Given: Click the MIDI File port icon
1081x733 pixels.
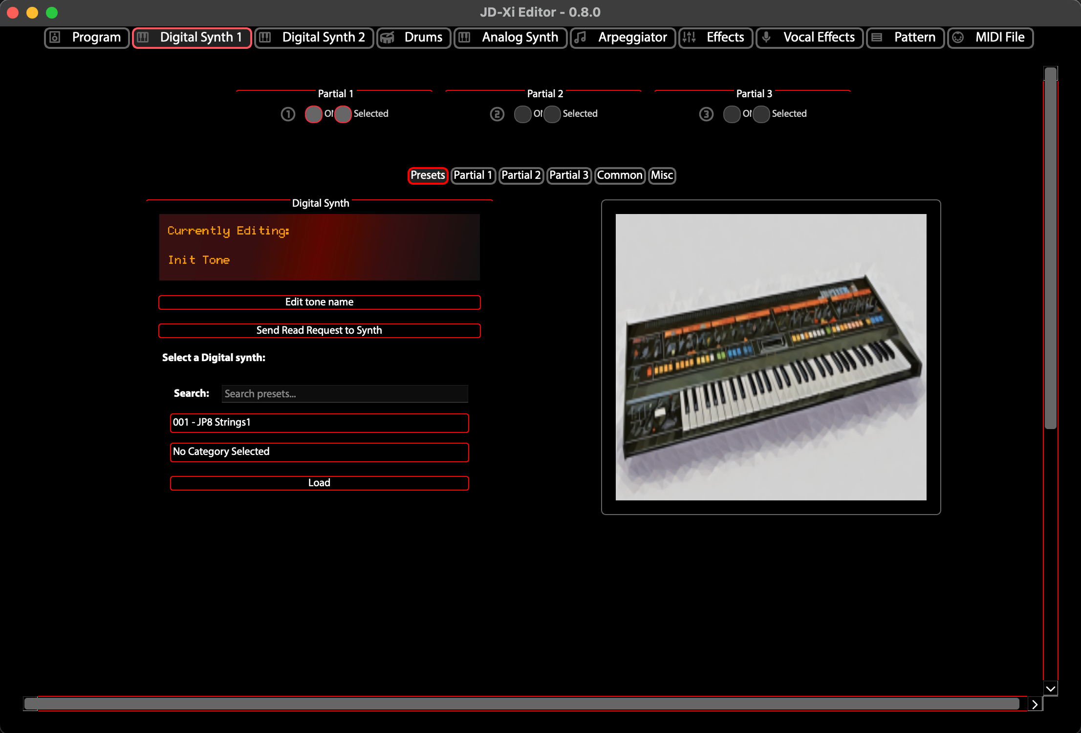Looking at the screenshot, I should [958, 38].
